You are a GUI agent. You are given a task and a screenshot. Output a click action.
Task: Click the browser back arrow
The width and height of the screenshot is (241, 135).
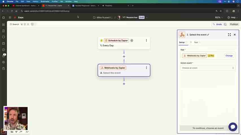pyautogui.click(x=3, y=11)
